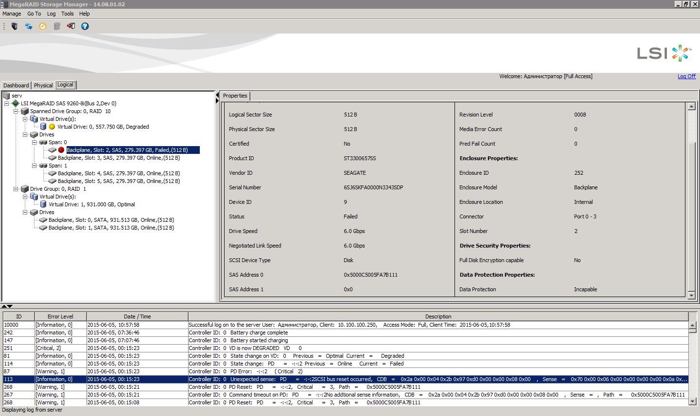
Task: Open help via the blue question mark icon
Action: click(x=85, y=26)
